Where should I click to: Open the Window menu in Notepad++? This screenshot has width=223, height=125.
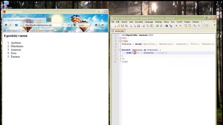click(x=195, y=22)
